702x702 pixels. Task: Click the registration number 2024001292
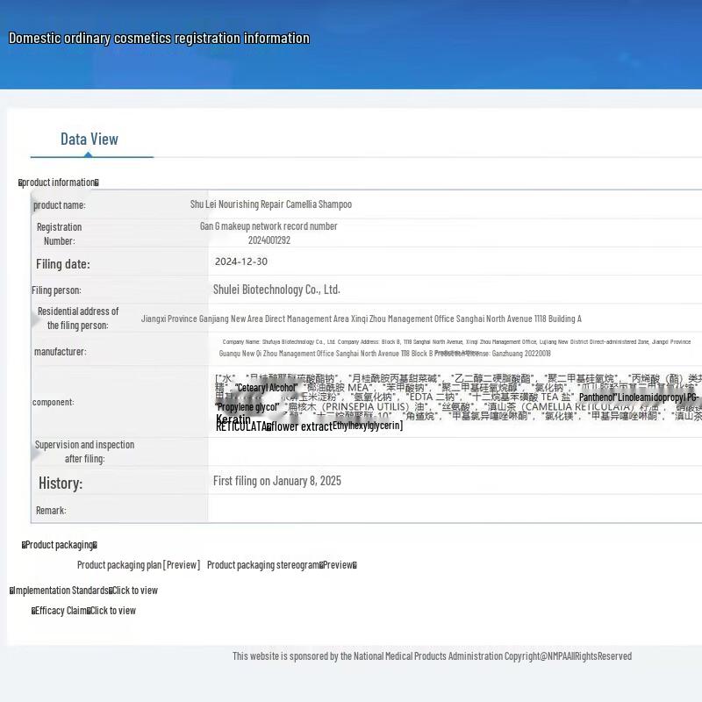pyautogui.click(x=269, y=240)
